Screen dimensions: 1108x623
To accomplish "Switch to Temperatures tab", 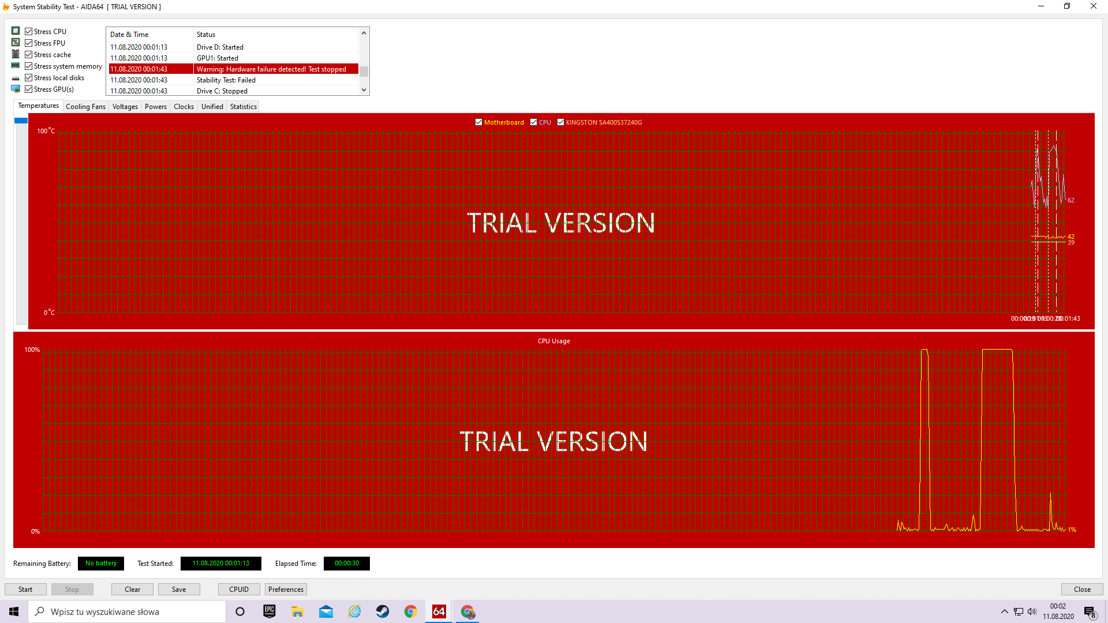I will point(38,106).
